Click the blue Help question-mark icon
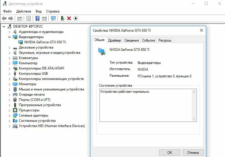 click(37, 18)
